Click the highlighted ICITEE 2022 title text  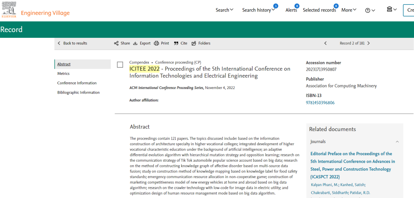pos(145,69)
